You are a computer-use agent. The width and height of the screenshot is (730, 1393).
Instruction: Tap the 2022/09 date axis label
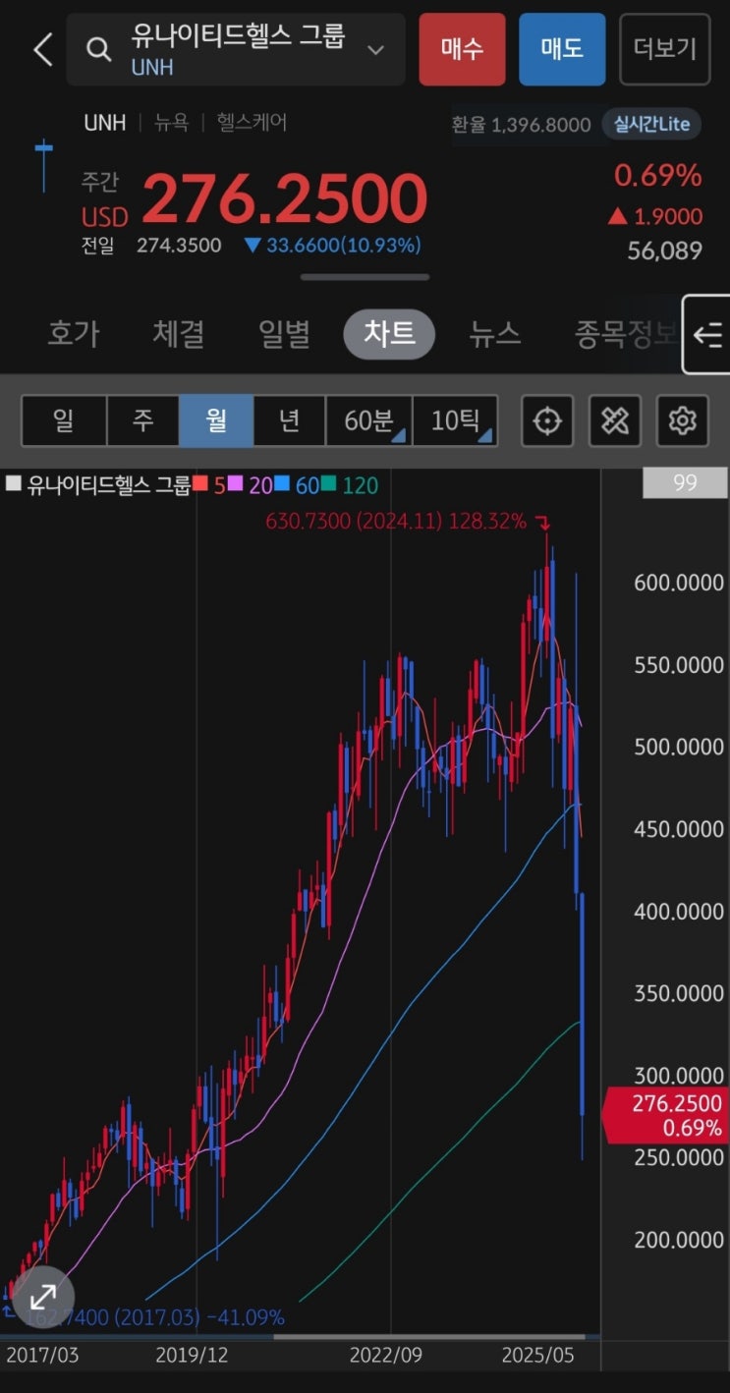click(386, 1355)
